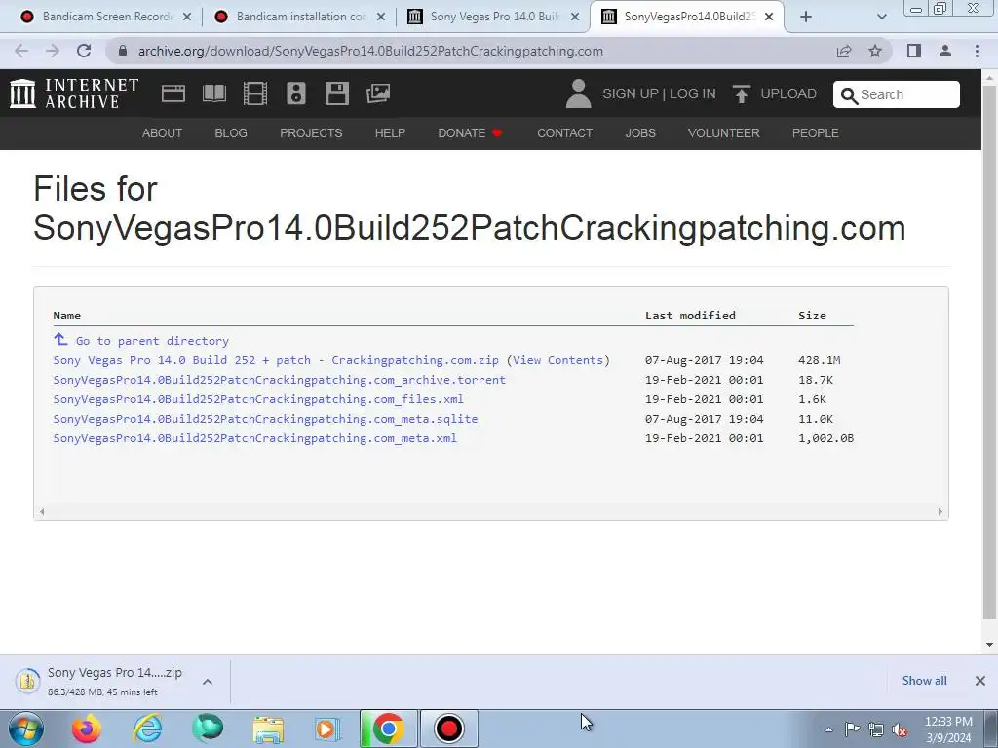Click the UPLOAD link text
The width and height of the screenshot is (998, 748).
pyautogui.click(x=788, y=93)
